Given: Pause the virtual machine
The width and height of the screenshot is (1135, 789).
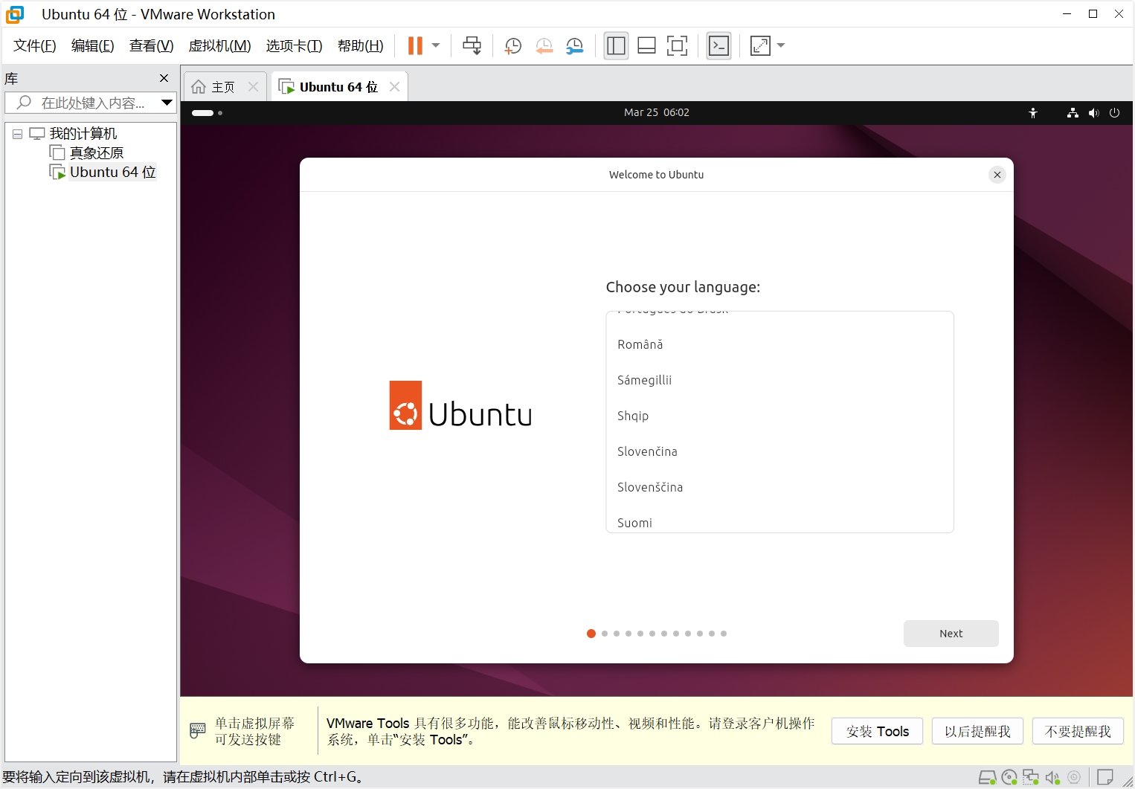Looking at the screenshot, I should coord(415,45).
